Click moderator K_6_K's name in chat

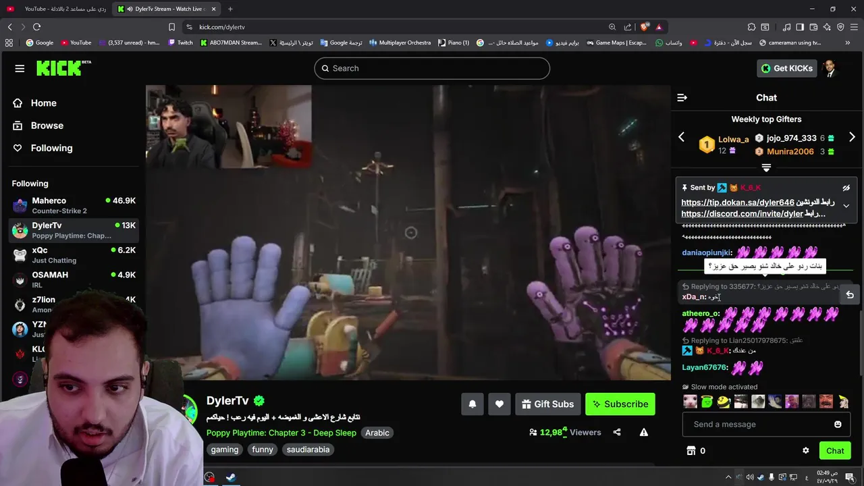pyautogui.click(x=718, y=350)
